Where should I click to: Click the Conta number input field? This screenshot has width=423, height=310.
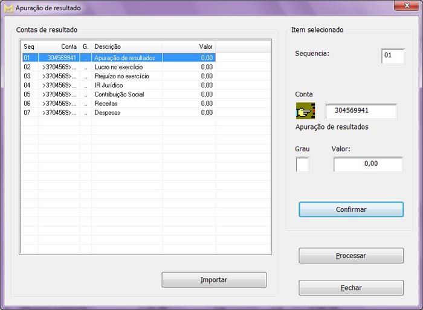[x=361, y=111]
